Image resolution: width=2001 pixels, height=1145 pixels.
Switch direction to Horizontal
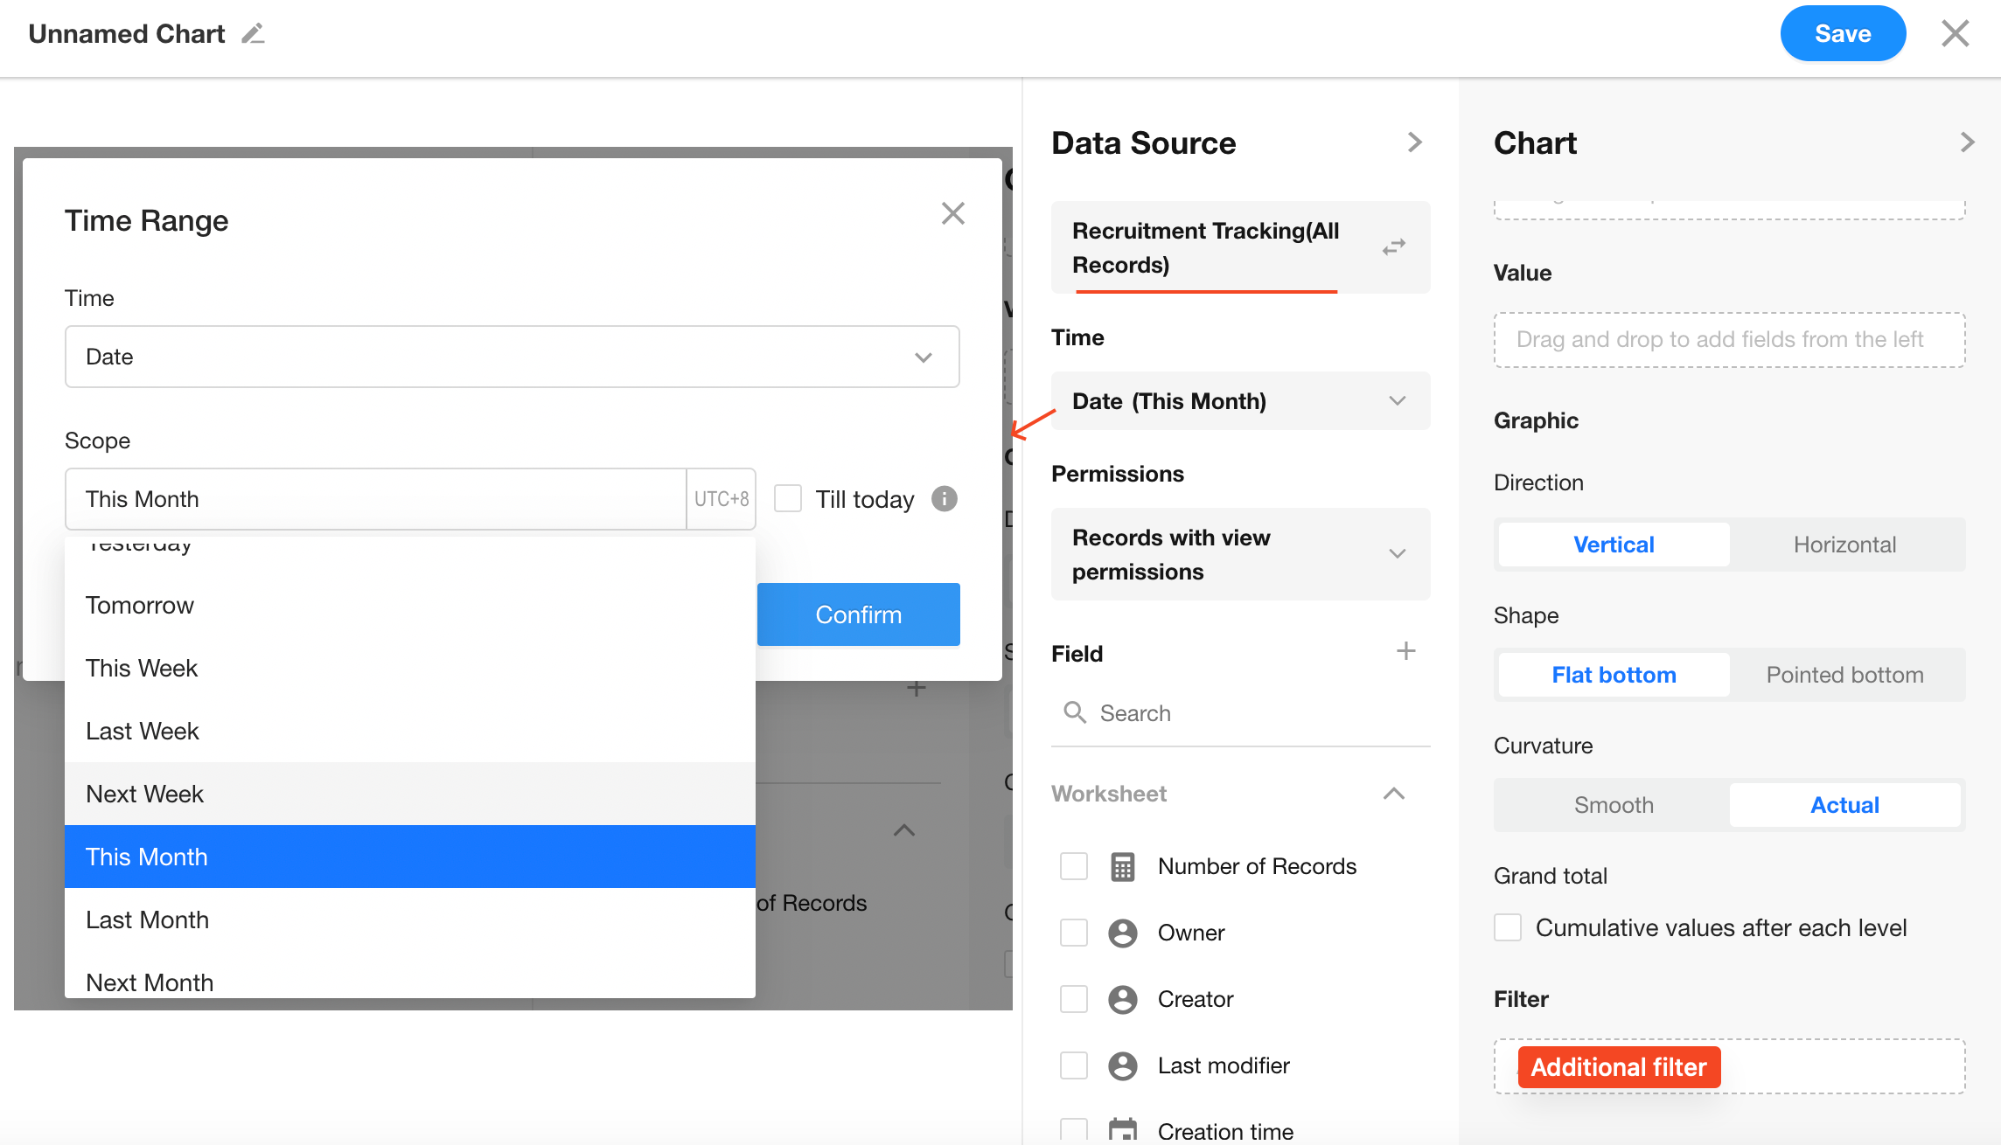click(x=1844, y=545)
